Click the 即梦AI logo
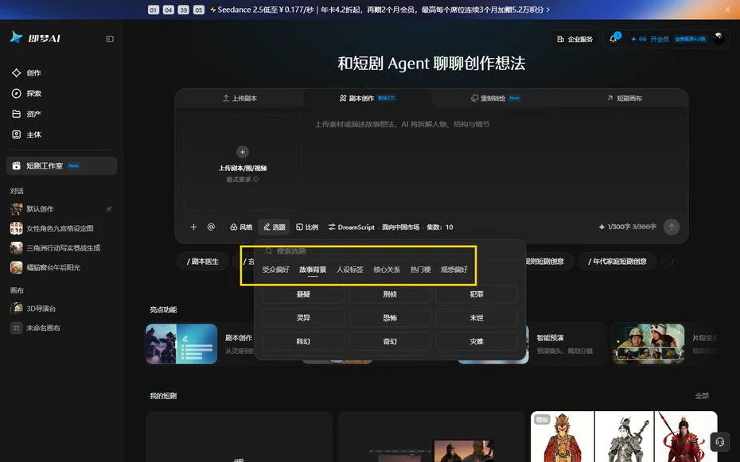The height and width of the screenshot is (462, 740). (35, 37)
